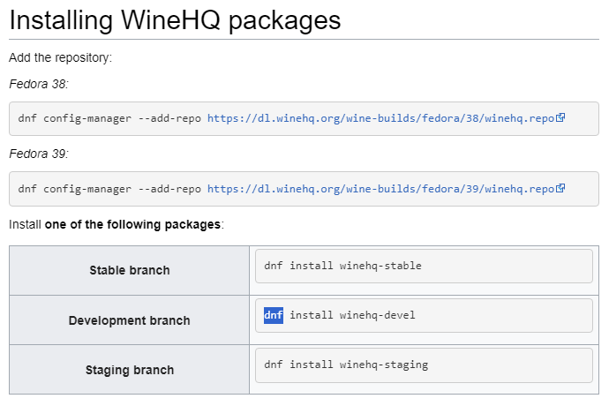Click external-link icon after Fedora 38 repo URL
609x406 pixels.
click(560, 117)
